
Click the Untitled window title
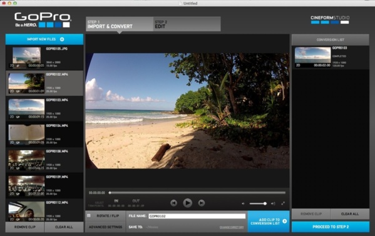click(x=190, y=3)
